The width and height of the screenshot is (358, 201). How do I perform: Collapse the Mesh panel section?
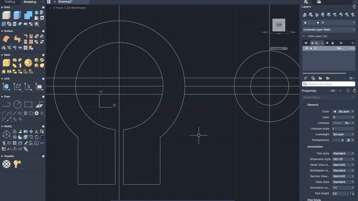click(x=2, y=55)
